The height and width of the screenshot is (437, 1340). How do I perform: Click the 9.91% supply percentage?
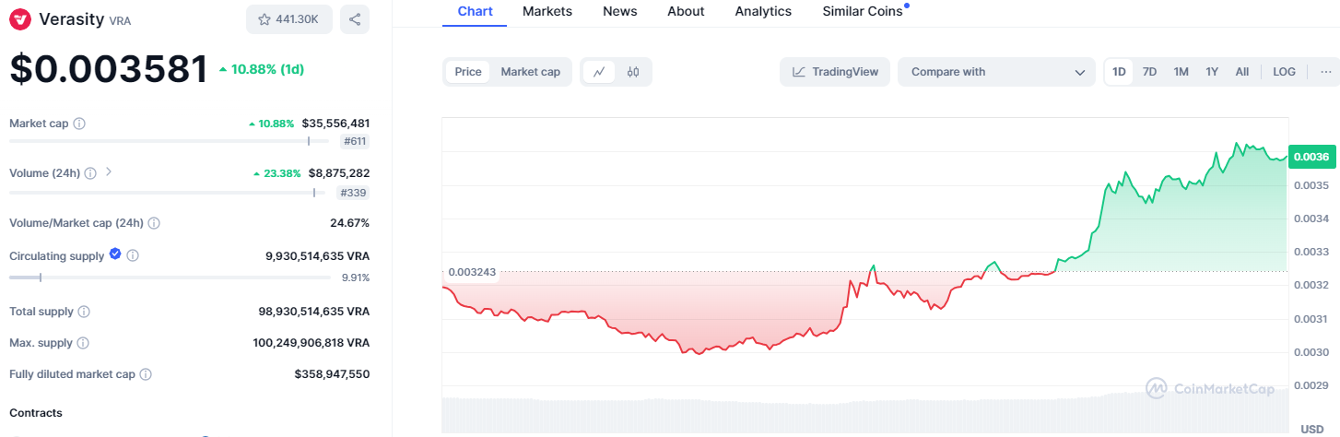point(355,277)
